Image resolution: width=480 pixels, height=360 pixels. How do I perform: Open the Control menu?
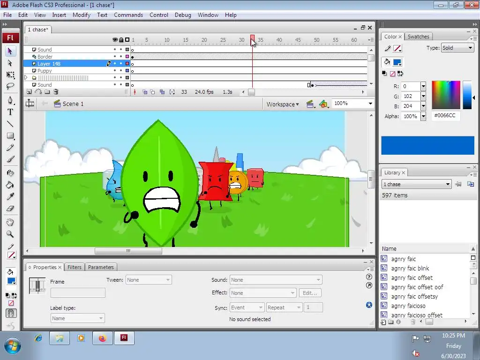click(159, 15)
